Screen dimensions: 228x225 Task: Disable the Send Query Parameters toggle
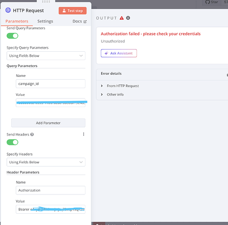[13, 36]
